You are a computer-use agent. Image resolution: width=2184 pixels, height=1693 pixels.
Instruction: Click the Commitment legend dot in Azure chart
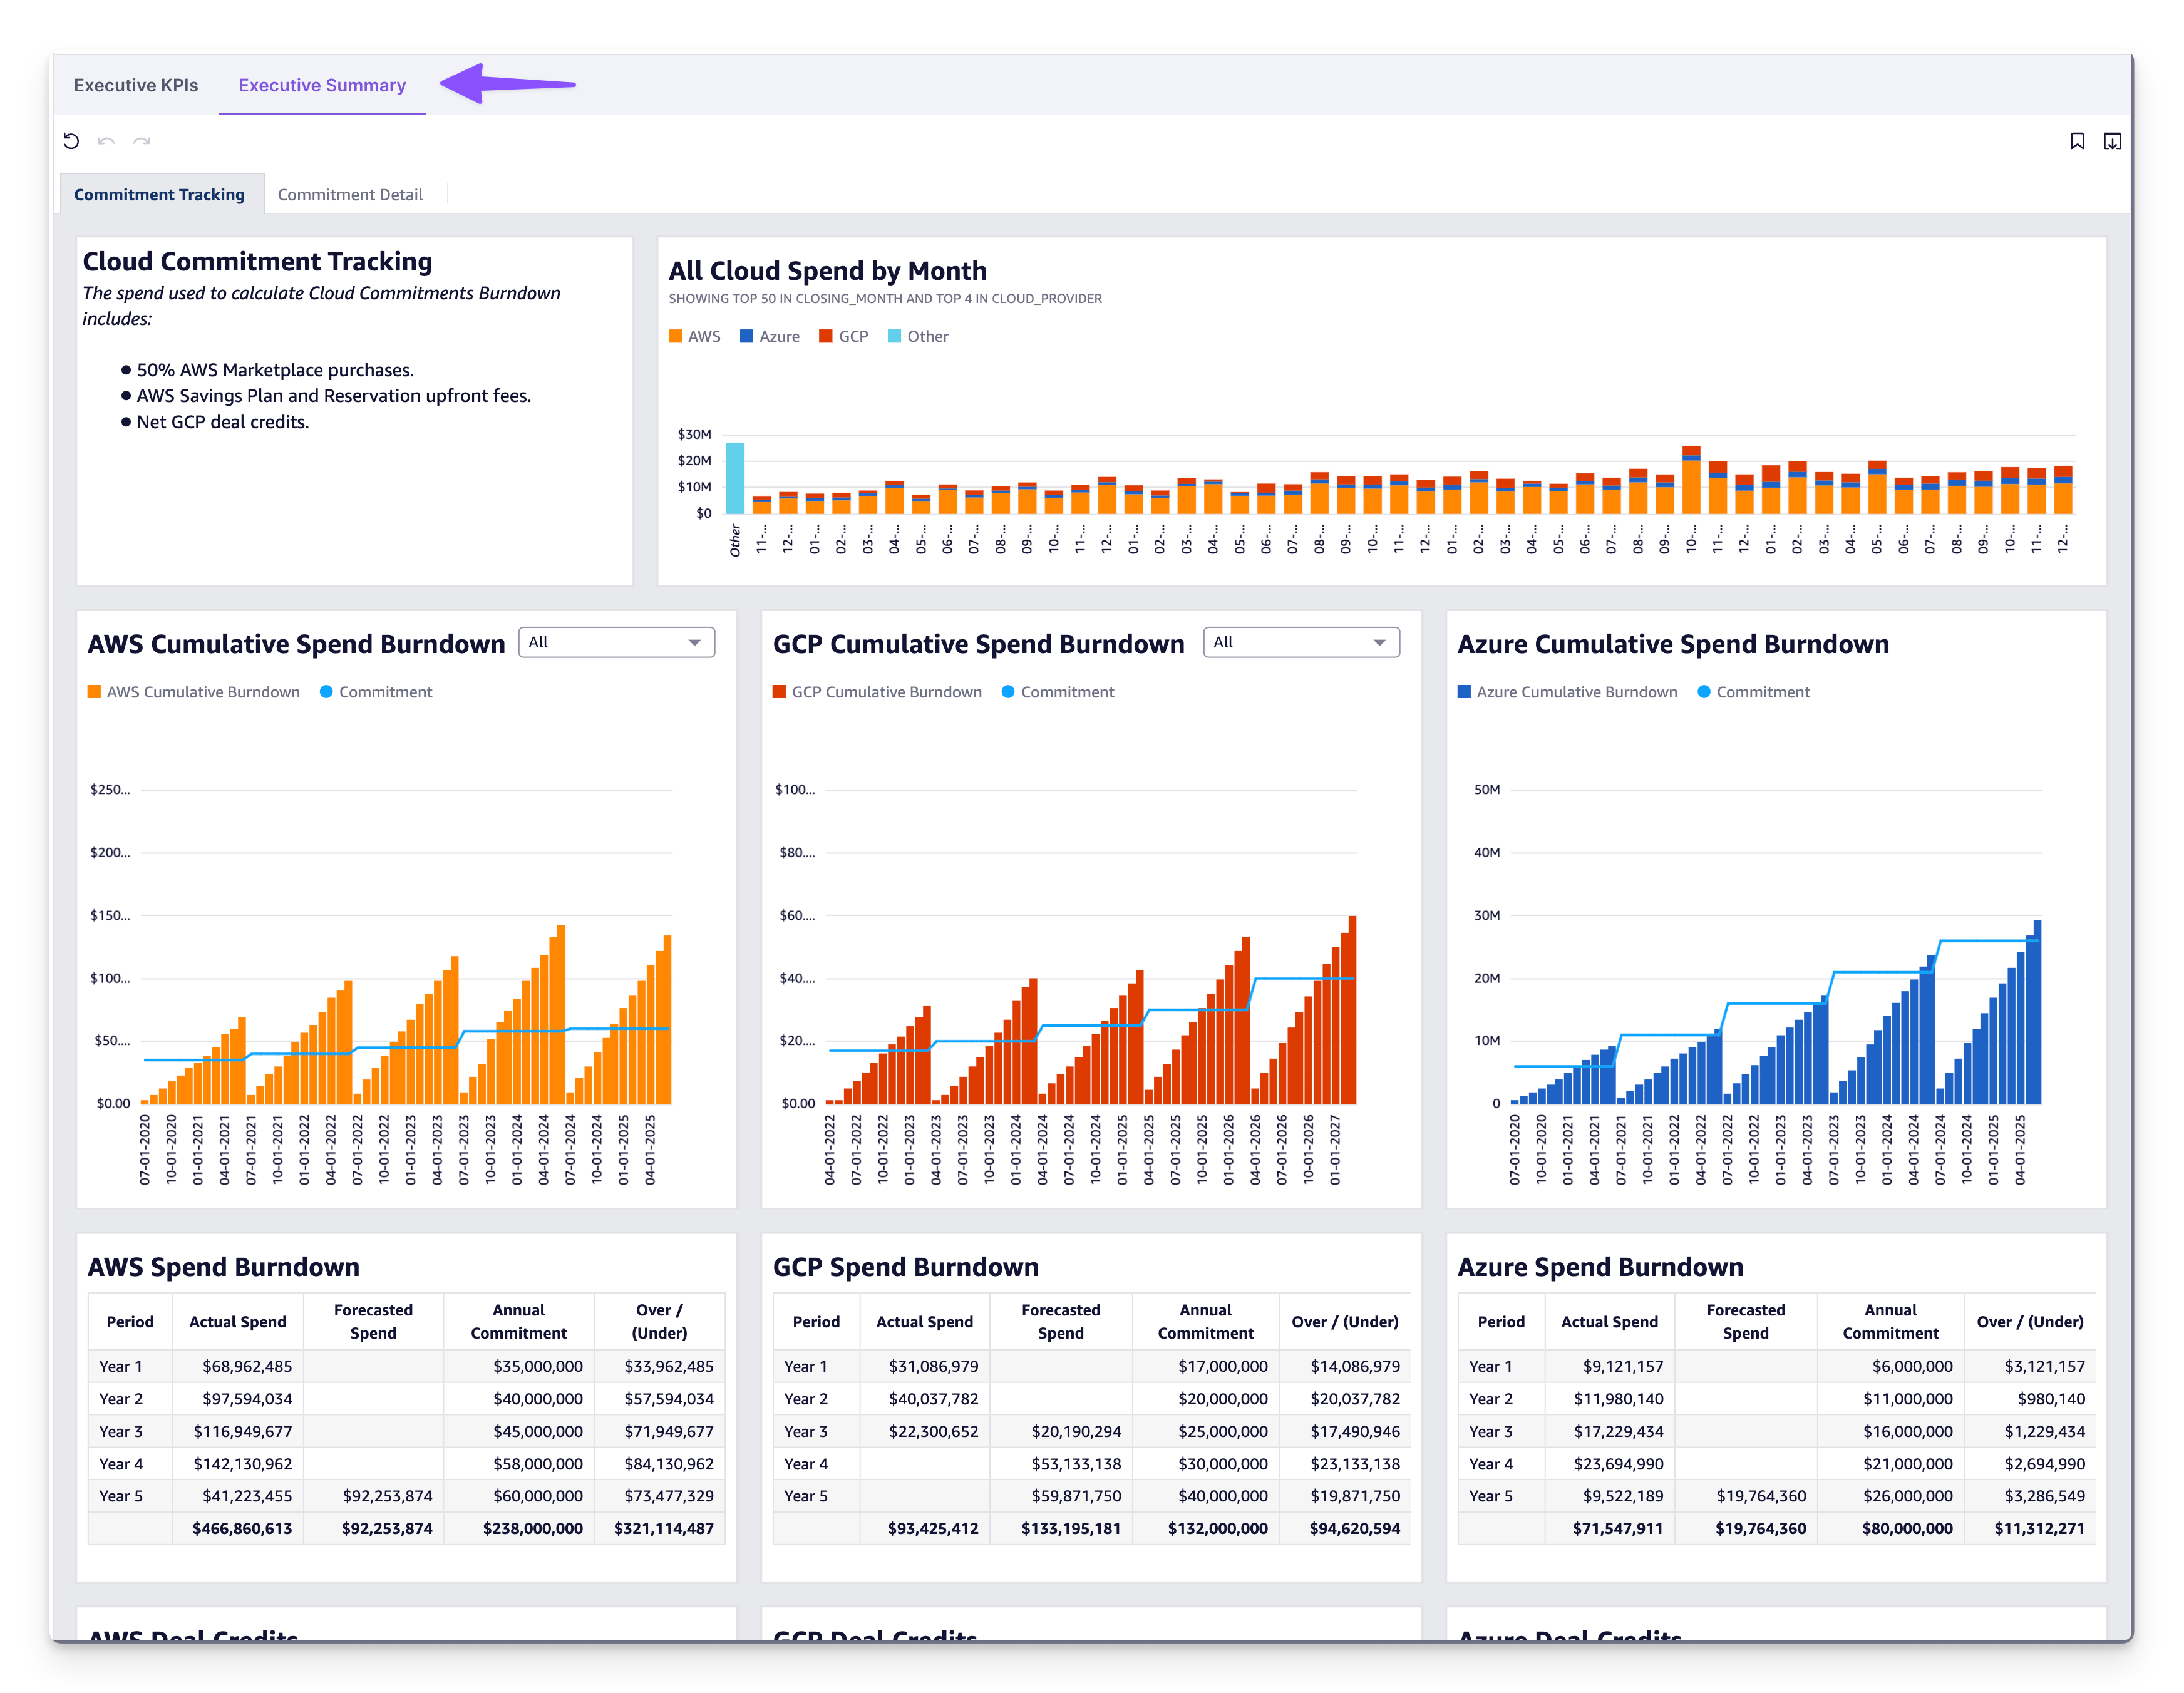click(1704, 692)
